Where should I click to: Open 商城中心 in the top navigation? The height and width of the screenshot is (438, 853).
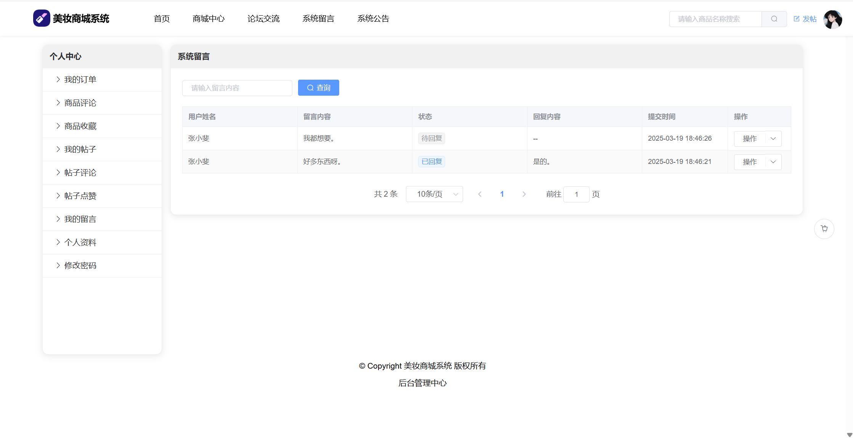coord(208,19)
